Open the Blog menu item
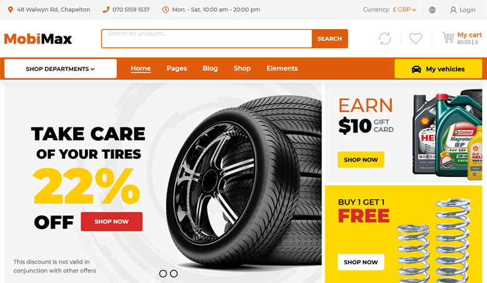Viewport: 487px width, 283px height. point(210,68)
